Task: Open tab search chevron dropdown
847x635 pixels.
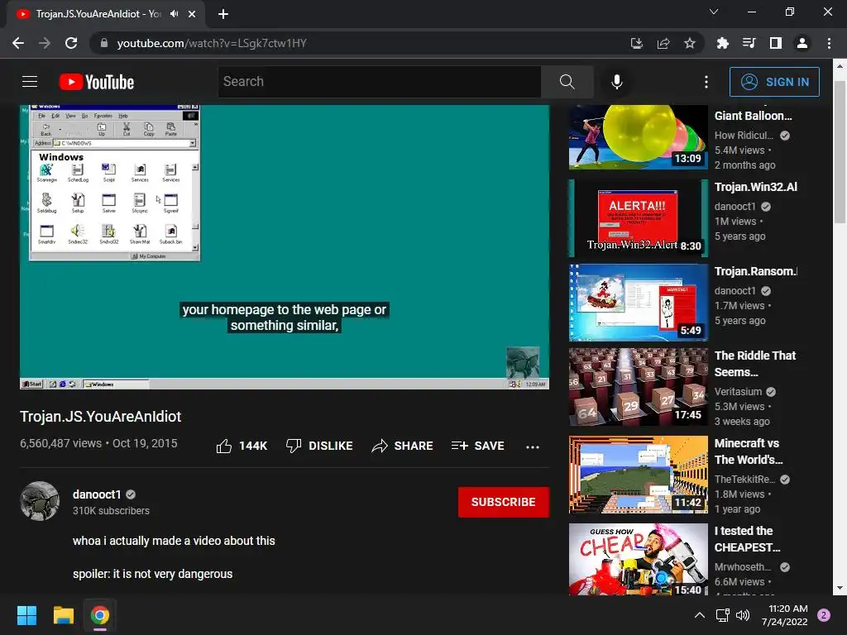Action: [714, 12]
